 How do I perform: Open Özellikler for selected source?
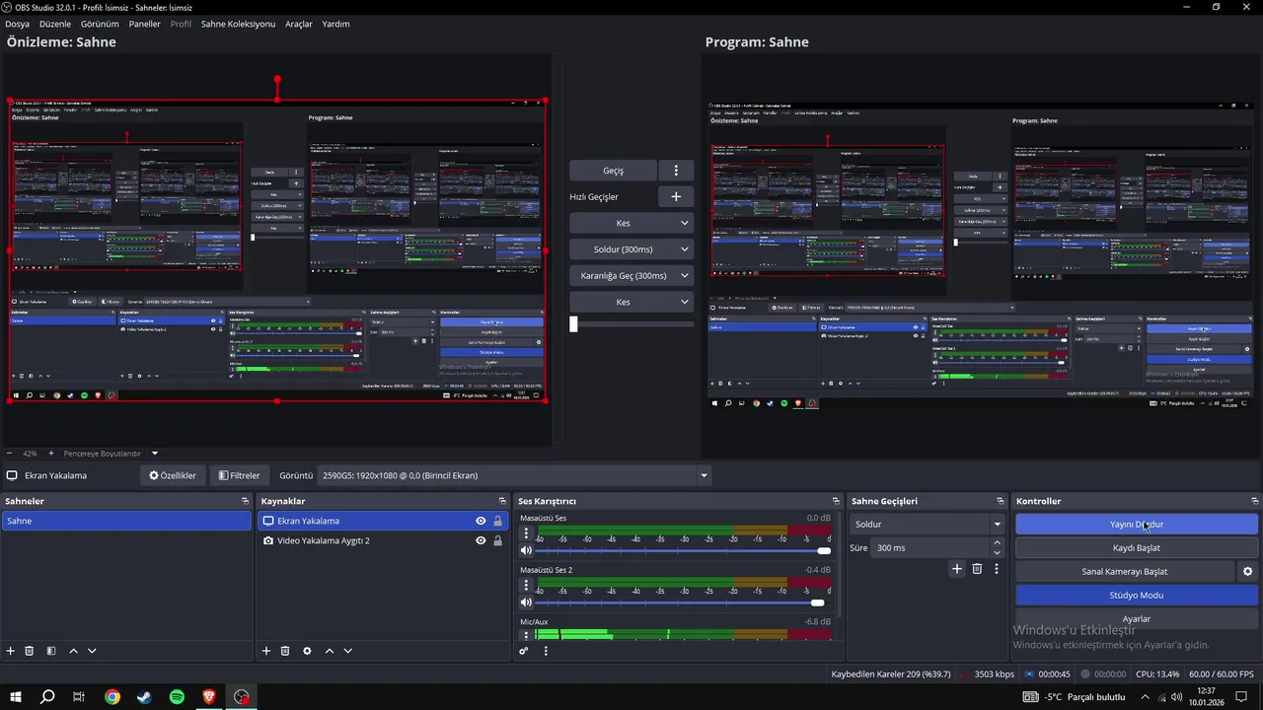[x=173, y=475]
